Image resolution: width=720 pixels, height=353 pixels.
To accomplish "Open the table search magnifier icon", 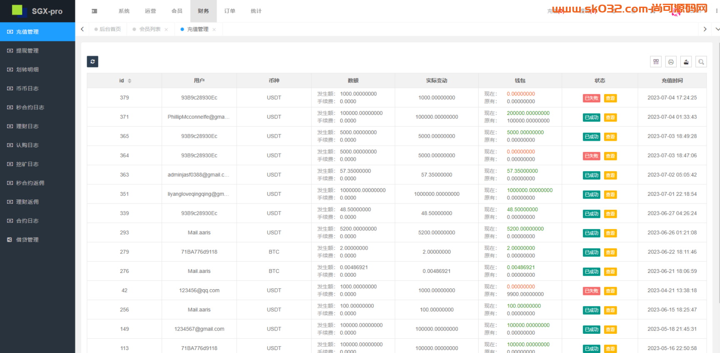I will tap(701, 62).
